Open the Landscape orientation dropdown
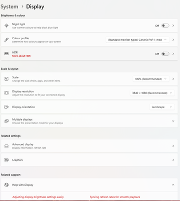Image resolution: width=180 pixels, height=201 pixels. [162, 107]
